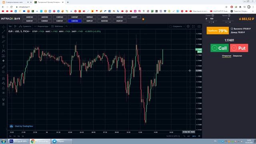The height and width of the screenshot is (144, 256).
Task: Select the brush drawing tool
Action: point(4,42)
